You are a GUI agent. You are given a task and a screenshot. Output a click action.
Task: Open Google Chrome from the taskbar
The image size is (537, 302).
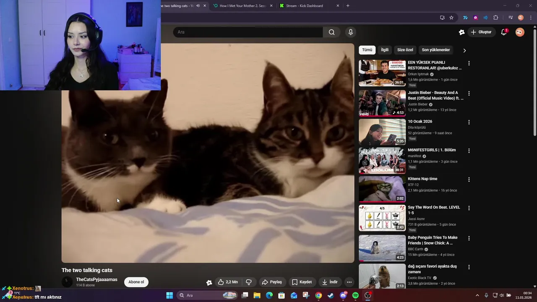pos(318,295)
